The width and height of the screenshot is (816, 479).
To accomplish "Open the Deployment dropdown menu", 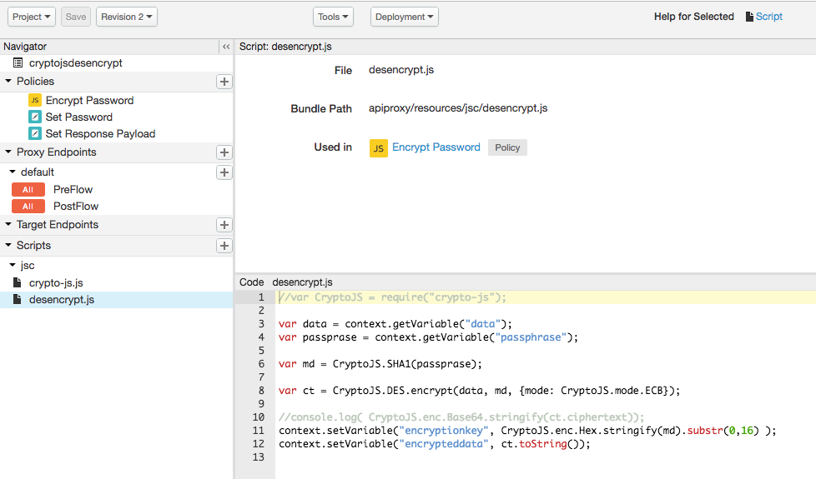I will (x=404, y=17).
